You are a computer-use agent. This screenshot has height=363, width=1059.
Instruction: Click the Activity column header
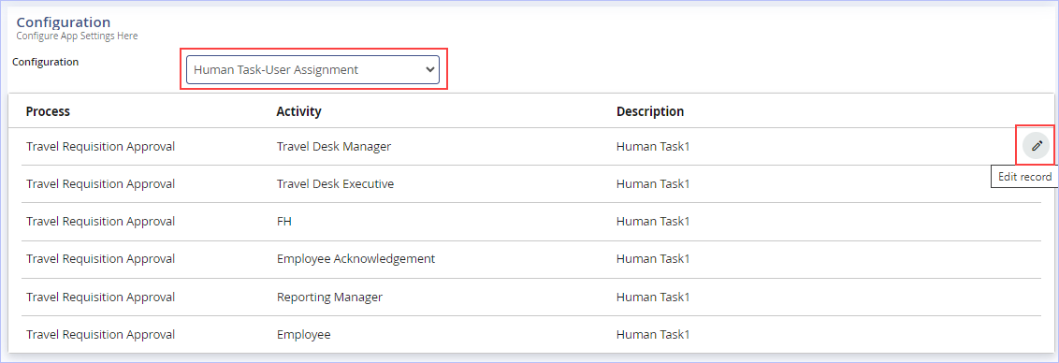298,111
